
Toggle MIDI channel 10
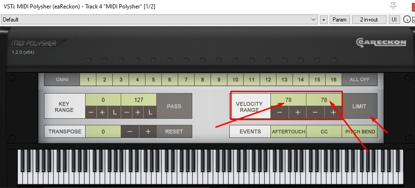[x=235, y=80]
